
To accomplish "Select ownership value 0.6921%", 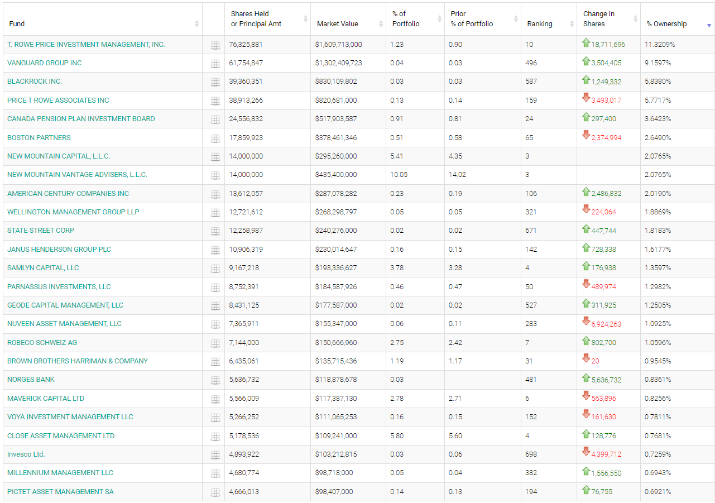I will (x=658, y=492).
